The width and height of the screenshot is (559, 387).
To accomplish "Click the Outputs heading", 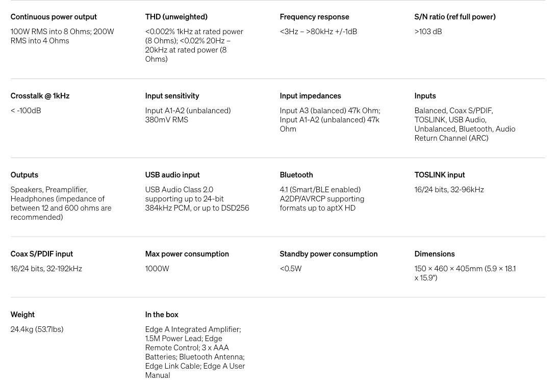I will [24, 175].
